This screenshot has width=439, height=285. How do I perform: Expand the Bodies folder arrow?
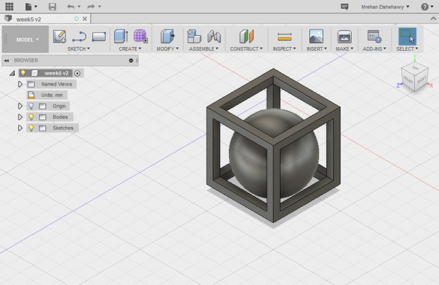[x=20, y=117]
